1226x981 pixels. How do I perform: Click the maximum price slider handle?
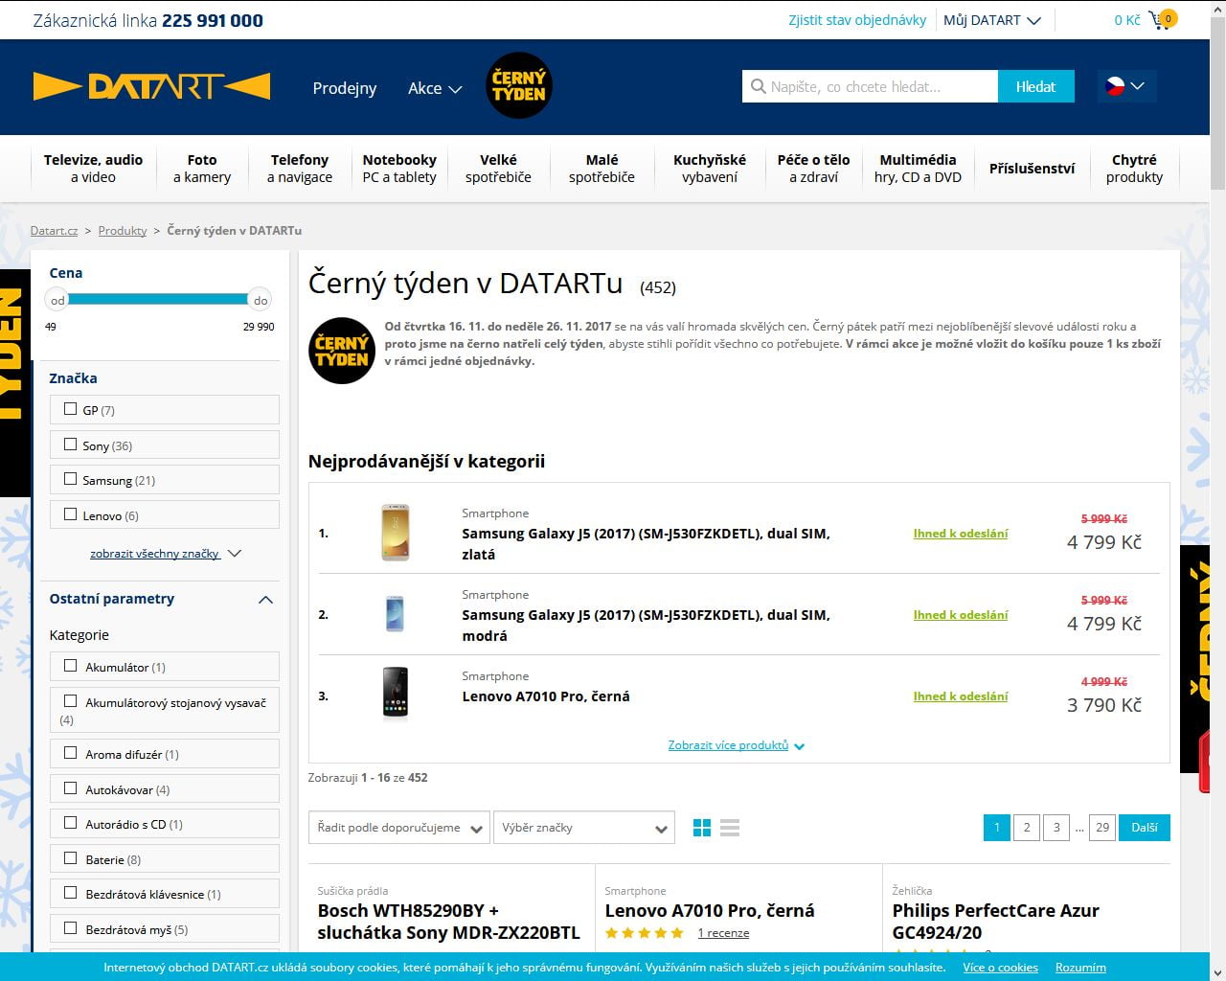click(x=260, y=300)
